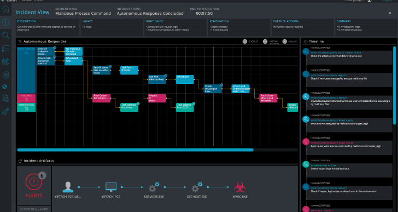
Task: Open the magnifier search icon in the sidebar
Action: pyautogui.click(x=5, y=35)
